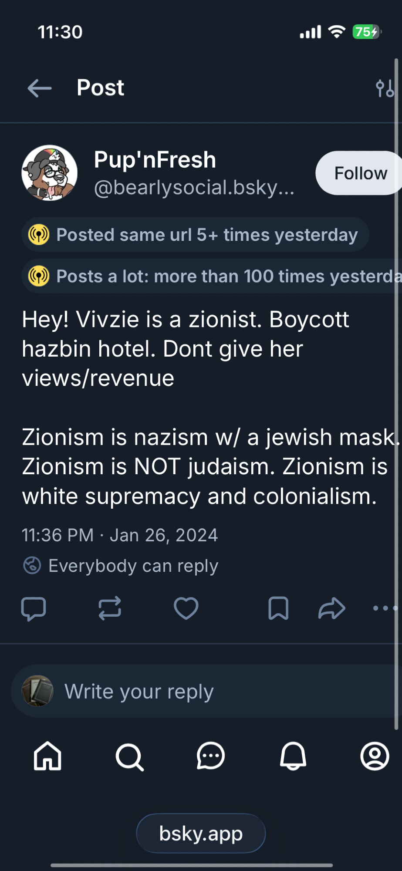The height and width of the screenshot is (871, 402).
Task: Follow Pup'nFresh
Action: 360,173
